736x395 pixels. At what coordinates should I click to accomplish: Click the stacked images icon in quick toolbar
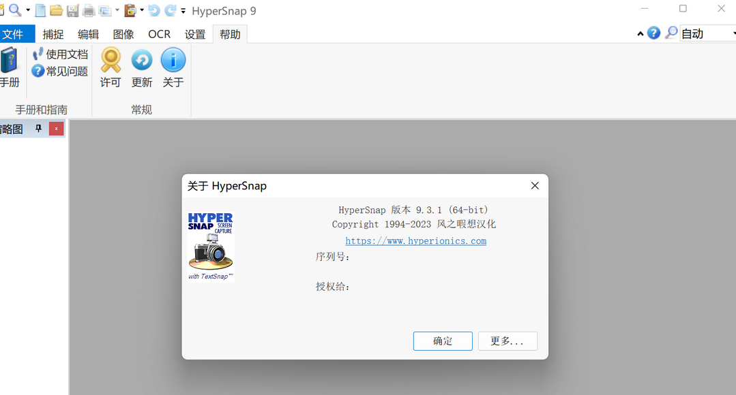(104, 10)
